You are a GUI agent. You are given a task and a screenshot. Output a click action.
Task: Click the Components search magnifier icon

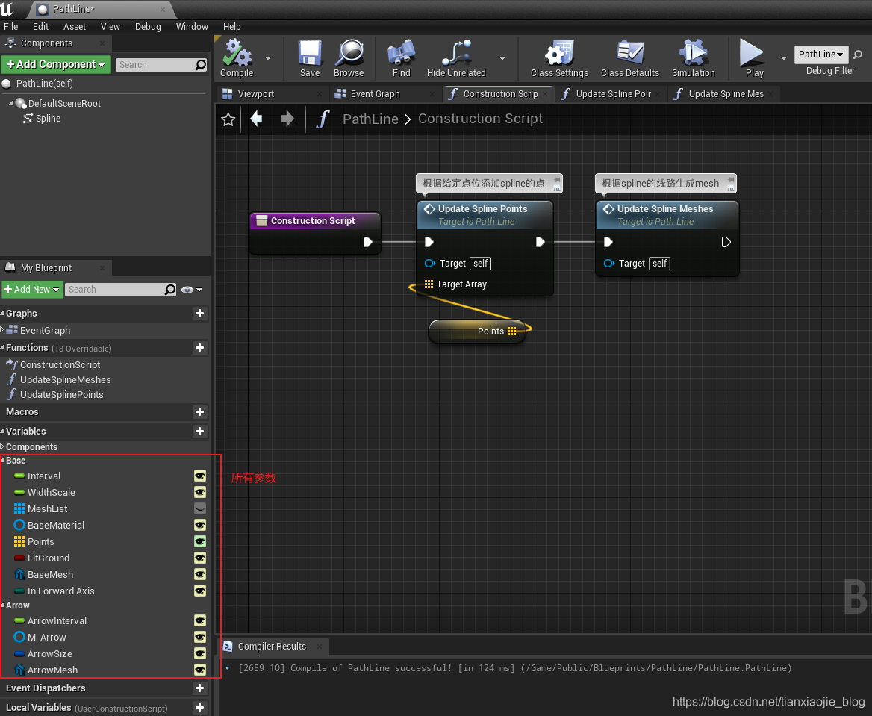coord(200,65)
